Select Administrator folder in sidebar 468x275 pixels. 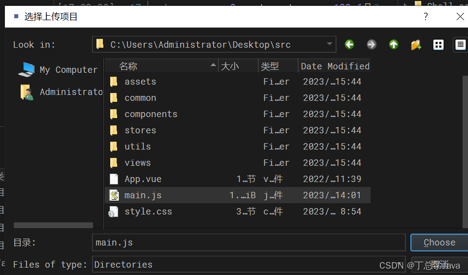61,92
